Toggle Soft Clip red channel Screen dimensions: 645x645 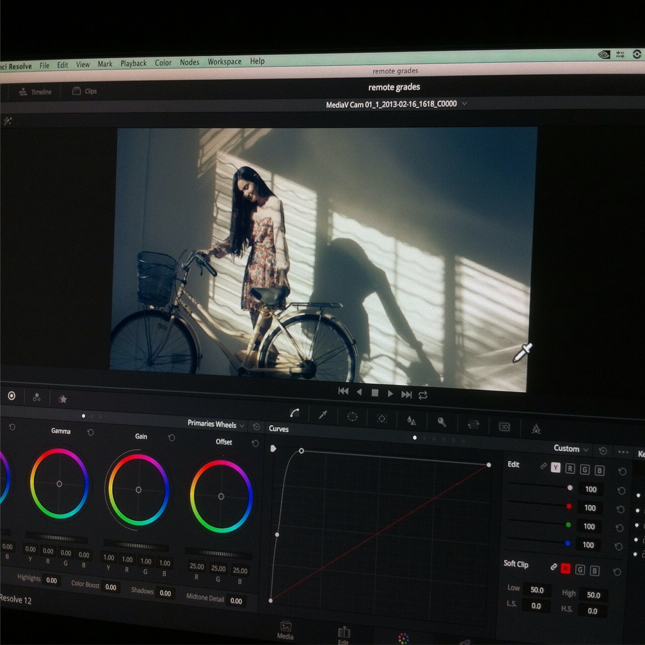(566, 569)
